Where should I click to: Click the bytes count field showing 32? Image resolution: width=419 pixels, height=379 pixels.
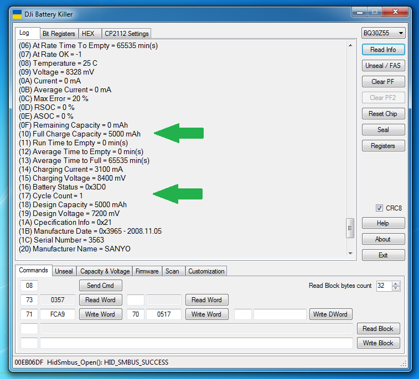point(384,286)
